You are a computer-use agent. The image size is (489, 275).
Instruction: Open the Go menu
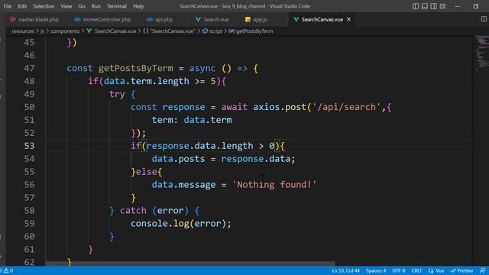tap(82, 6)
